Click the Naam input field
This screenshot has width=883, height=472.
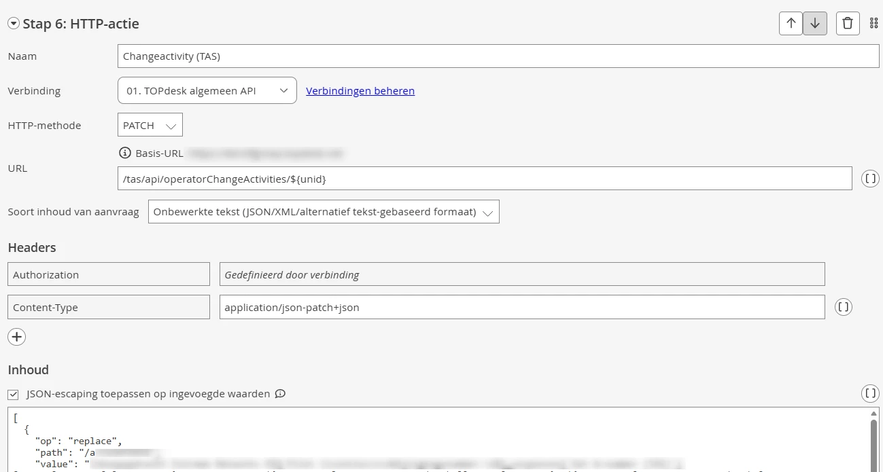(x=498, y=56)
